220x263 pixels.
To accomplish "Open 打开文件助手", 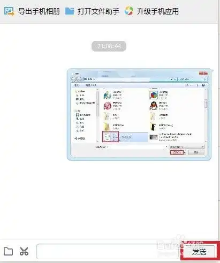I will coord(98,11).
